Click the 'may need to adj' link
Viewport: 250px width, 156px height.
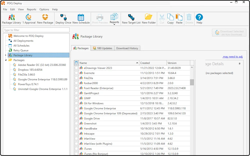[x=232, y=57]
